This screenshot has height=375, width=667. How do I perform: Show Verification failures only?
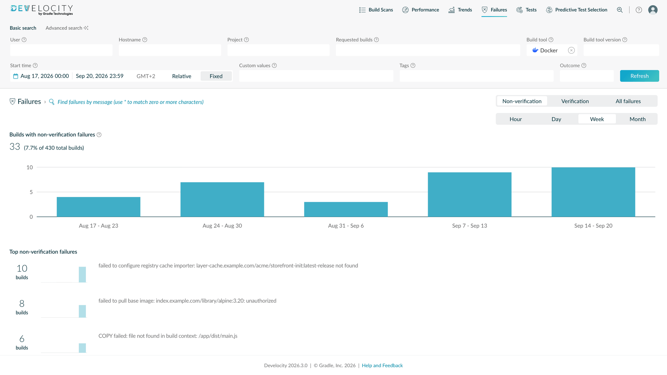point(575,101)
